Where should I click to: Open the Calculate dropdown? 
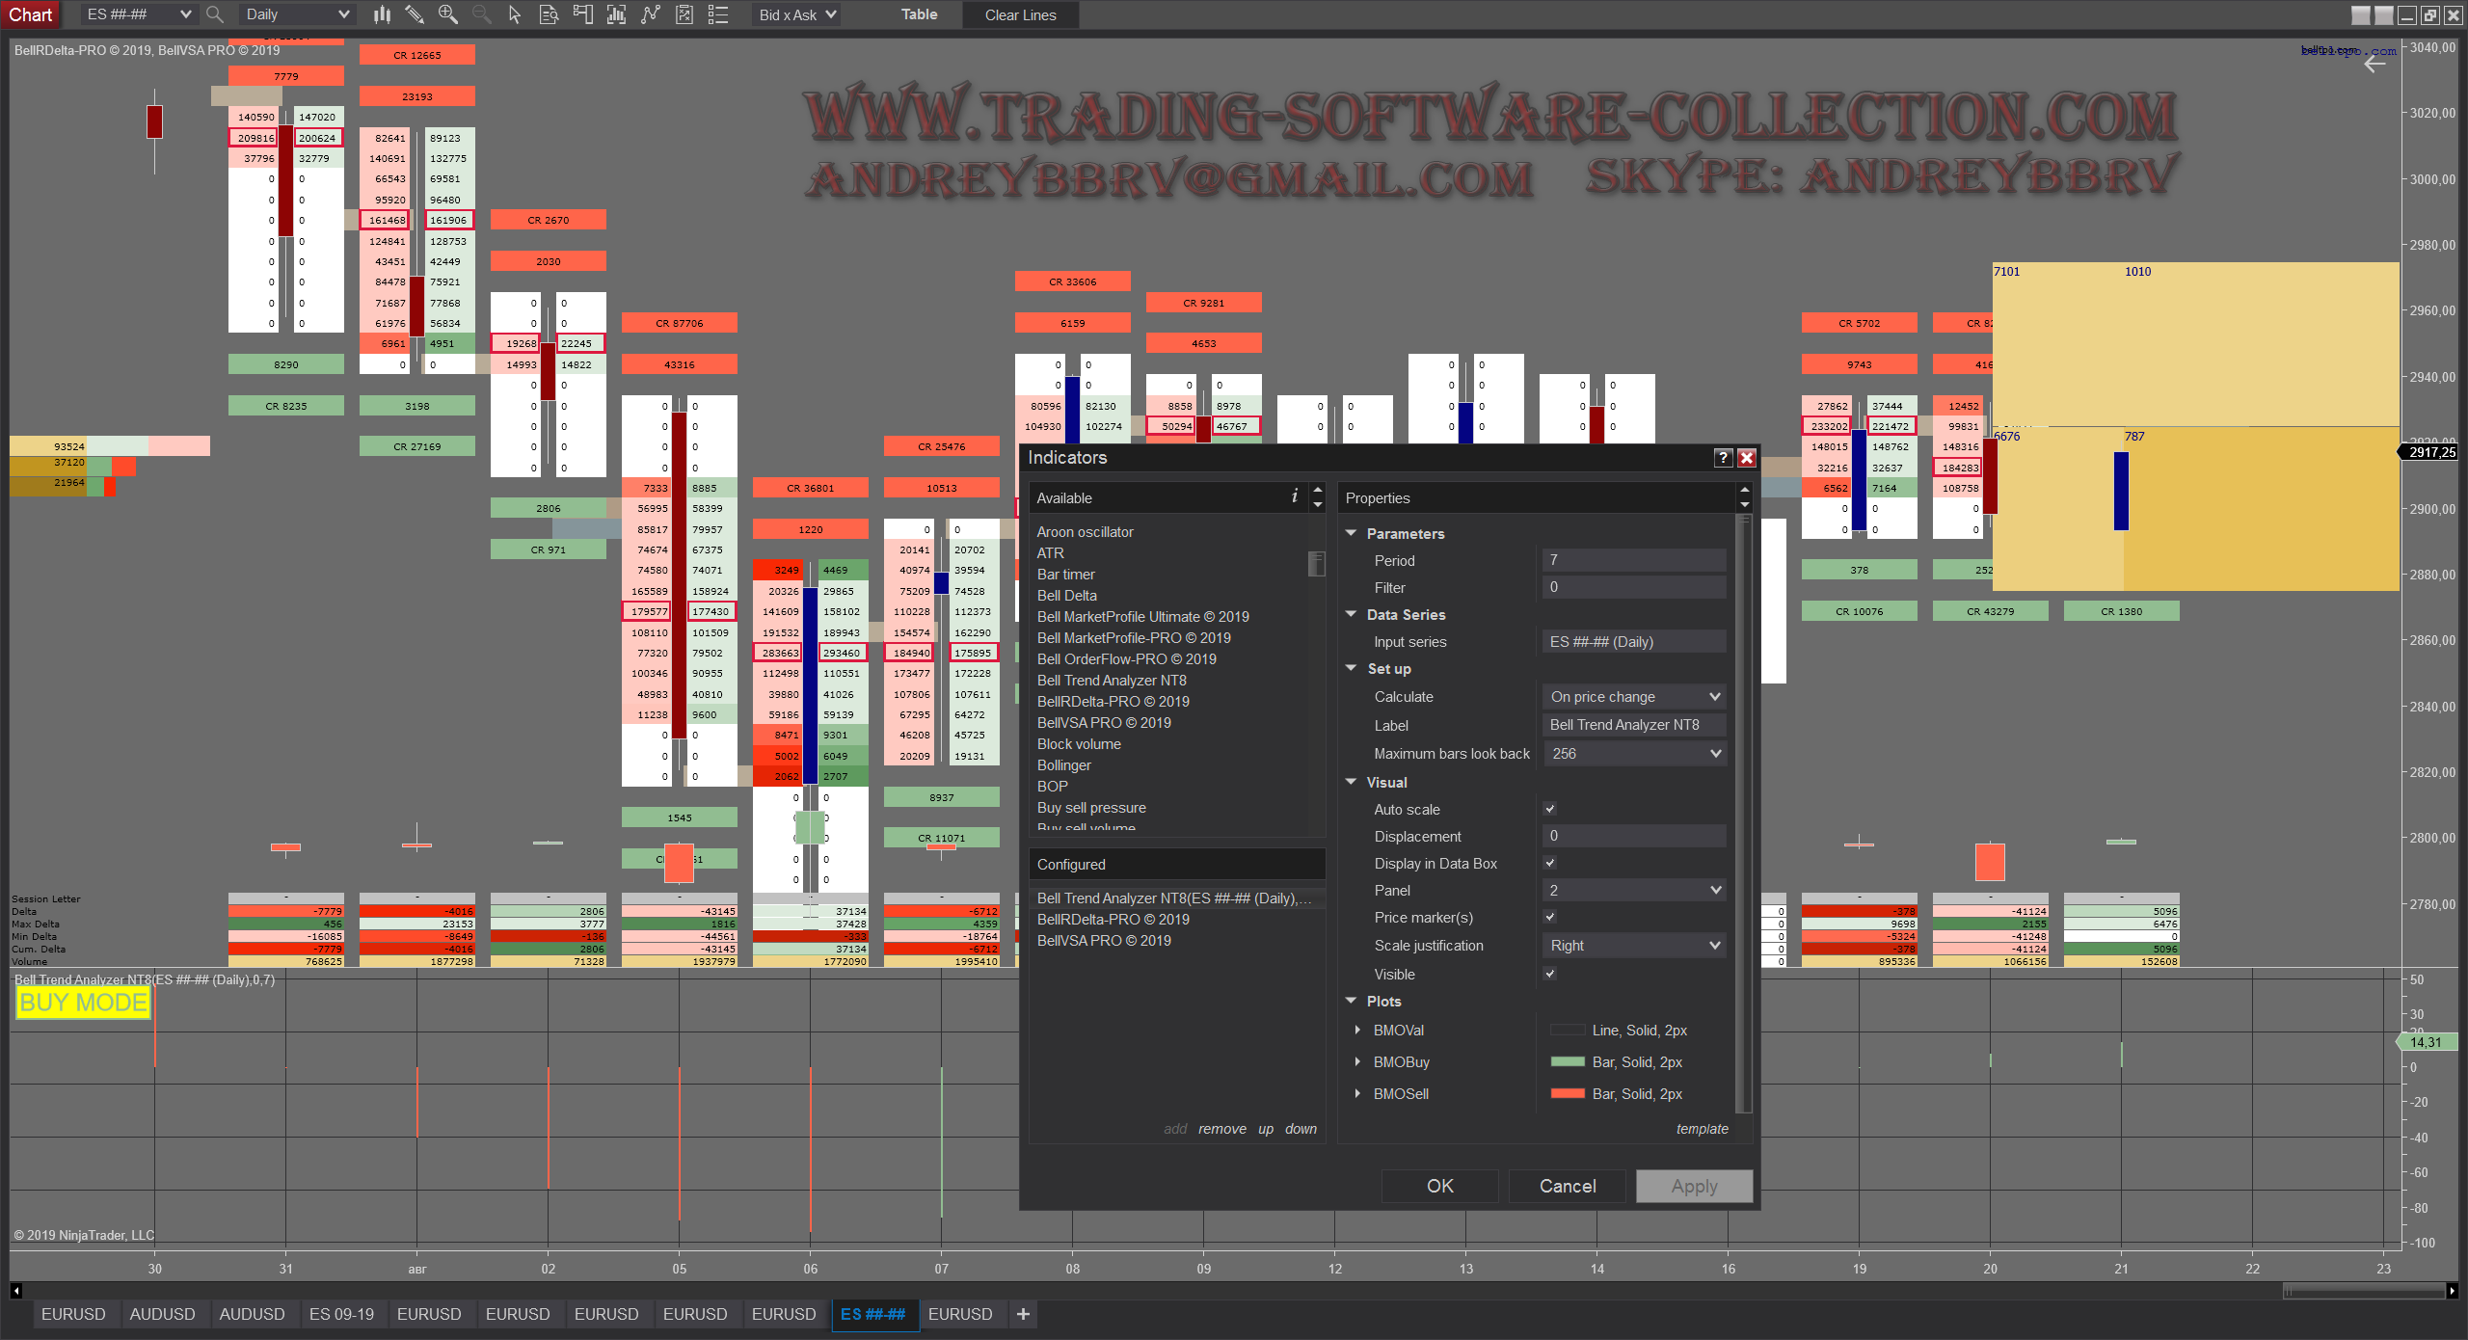[x=1634, y=697]
